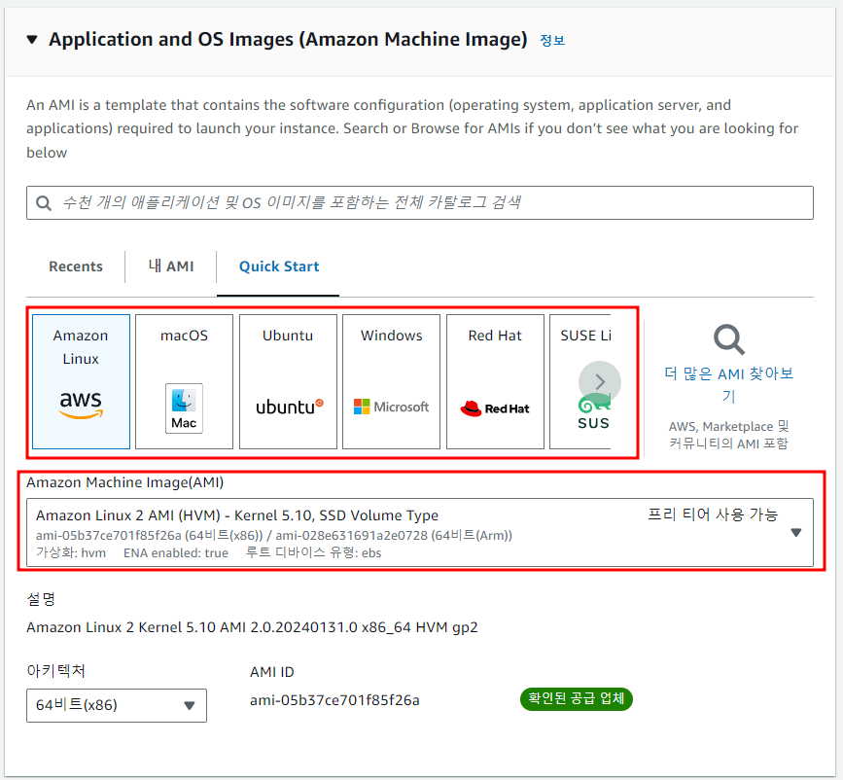
Task: Click the AMI selector dropdown arrow
Action: point(796,533)
